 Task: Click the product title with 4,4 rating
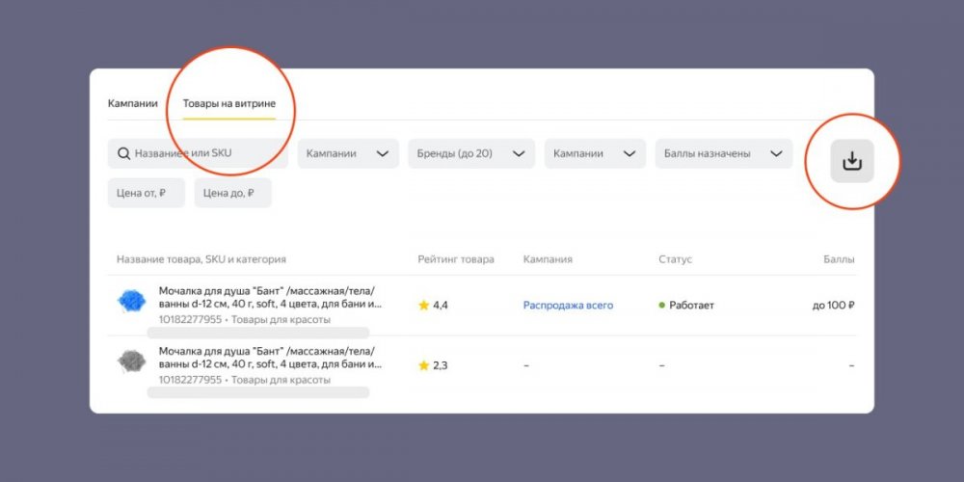pos(270,297)
